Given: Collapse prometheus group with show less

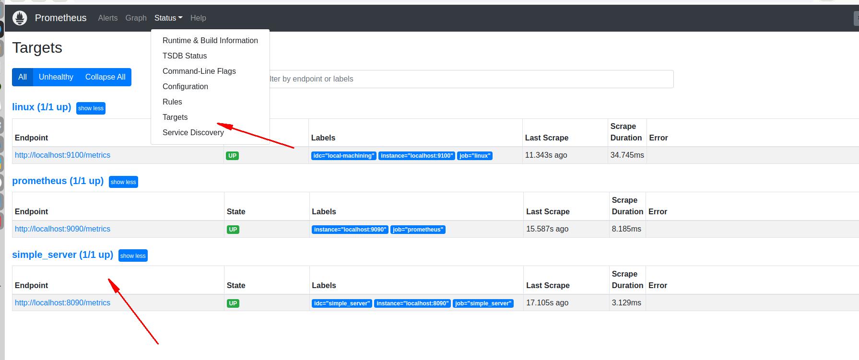Looking at the screenshot, I should click(123, 182).
